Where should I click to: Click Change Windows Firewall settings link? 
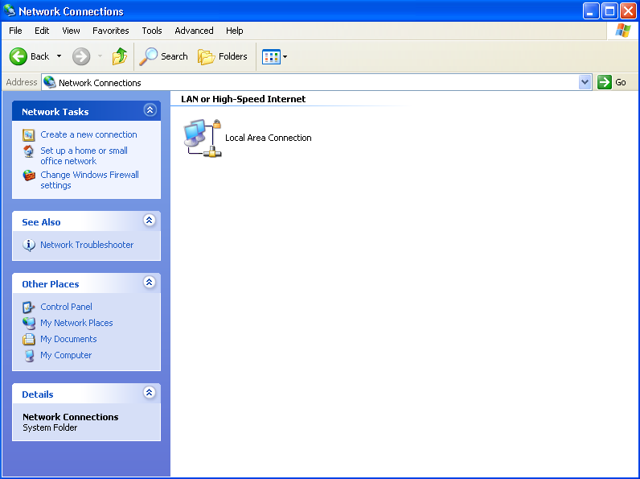pos(89,180)
